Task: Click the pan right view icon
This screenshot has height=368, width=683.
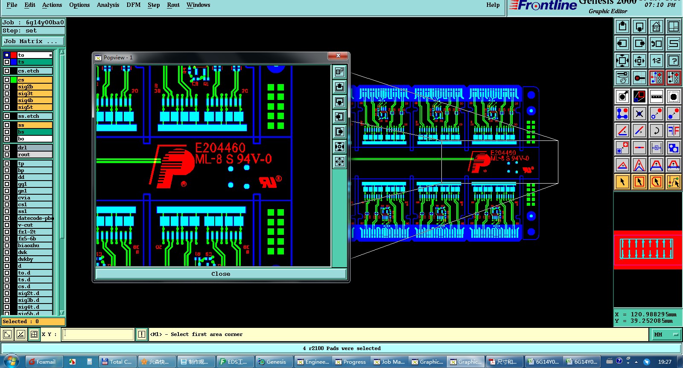Action: tap(639, 44)
